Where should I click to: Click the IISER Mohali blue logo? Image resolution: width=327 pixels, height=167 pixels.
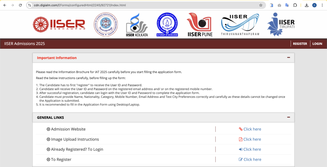167,24
